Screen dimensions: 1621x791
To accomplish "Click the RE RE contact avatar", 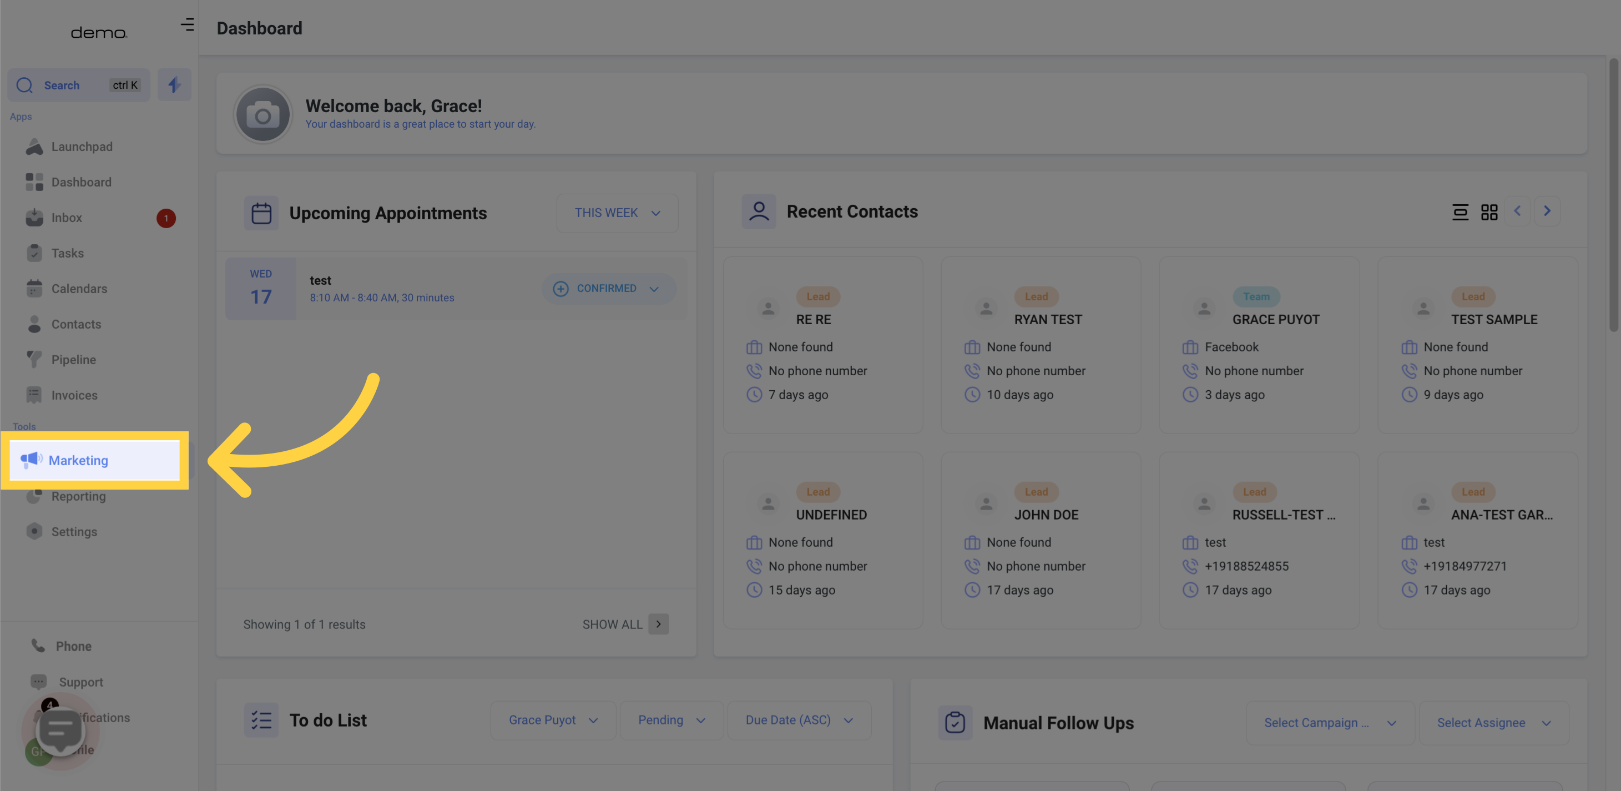I will point(767,308).
